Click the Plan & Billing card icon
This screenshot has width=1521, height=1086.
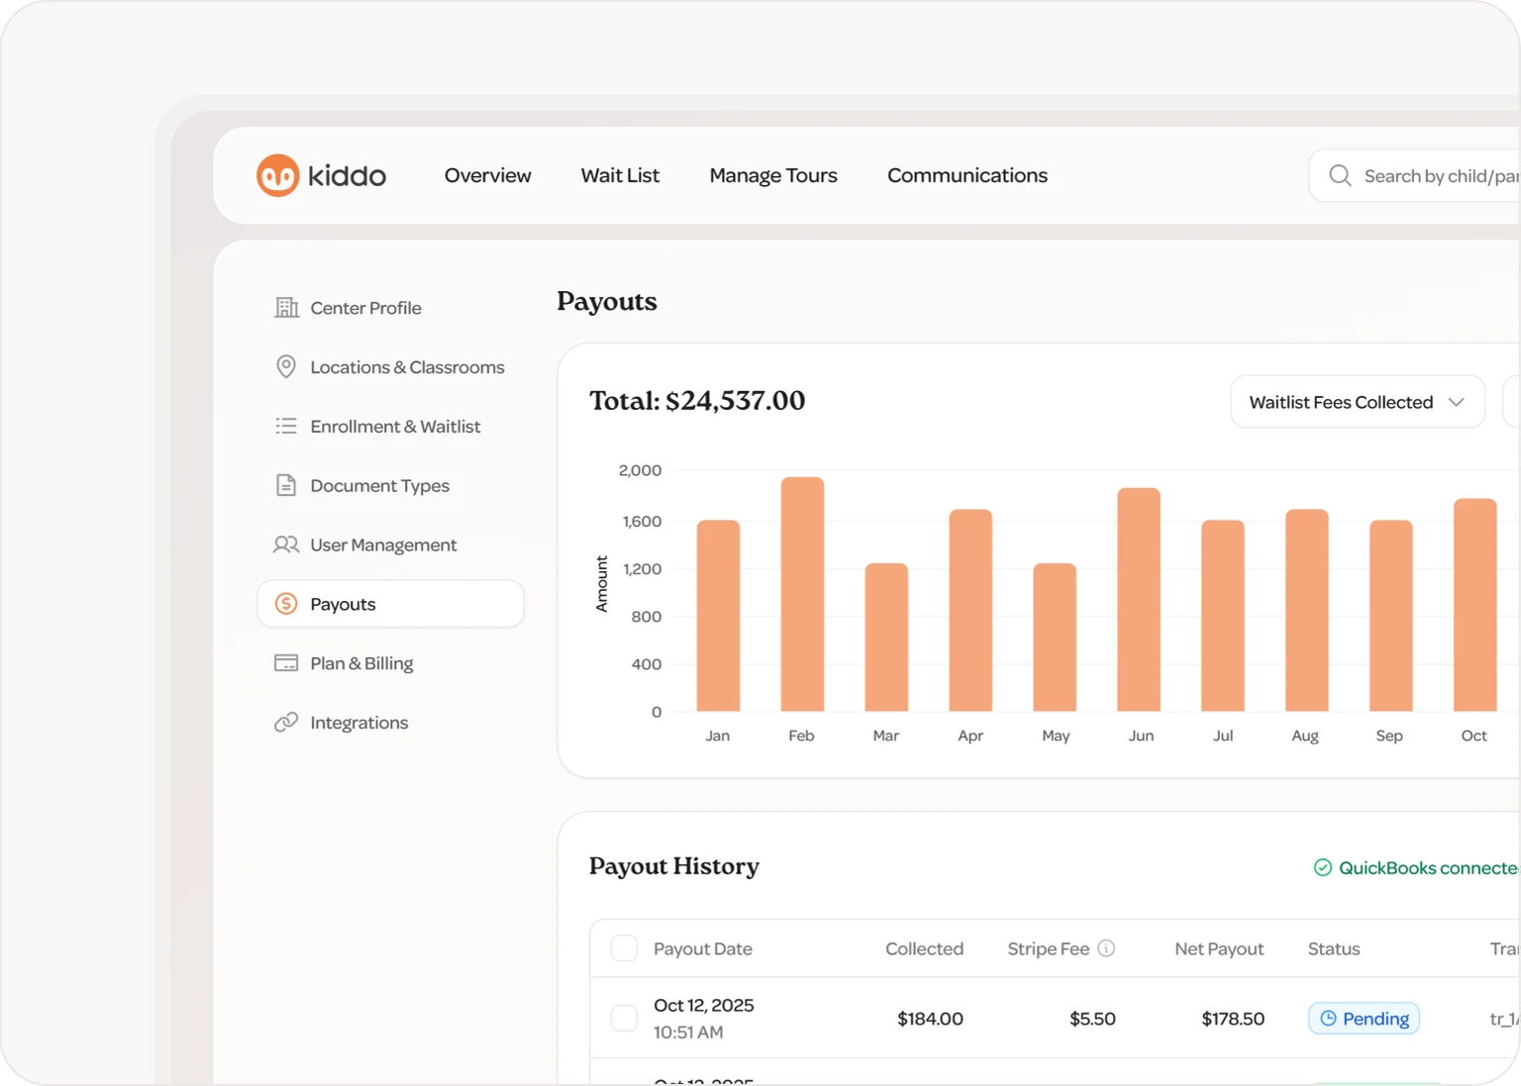point(286,663)
